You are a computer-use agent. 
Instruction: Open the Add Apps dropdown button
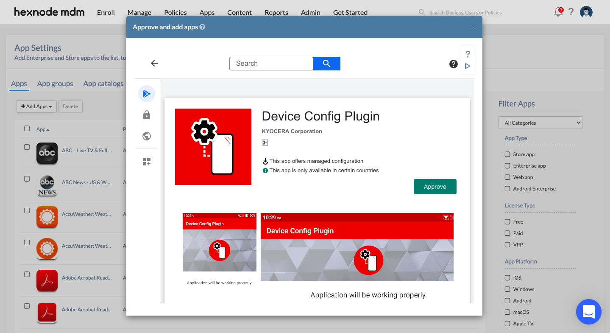pyautogui.click(x=36, y=106)
